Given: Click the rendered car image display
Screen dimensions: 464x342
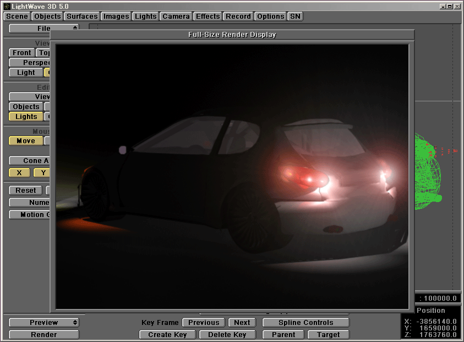Looking at the screenshot, I should [x=232, y=176].
